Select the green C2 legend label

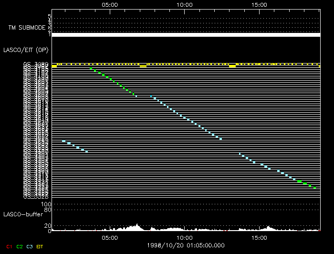point(19,246)
